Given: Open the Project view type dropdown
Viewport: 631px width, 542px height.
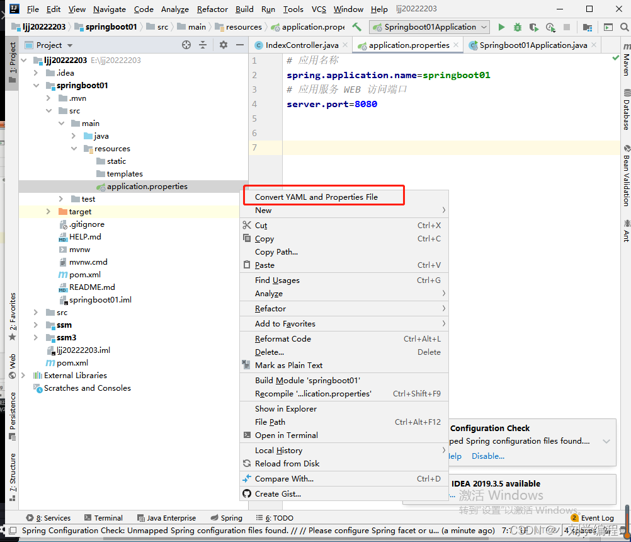Looking at the screenshot, I should (x=70, y=45).
